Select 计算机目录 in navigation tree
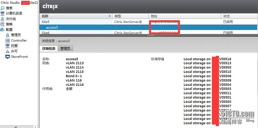 [x=14, y=14]
